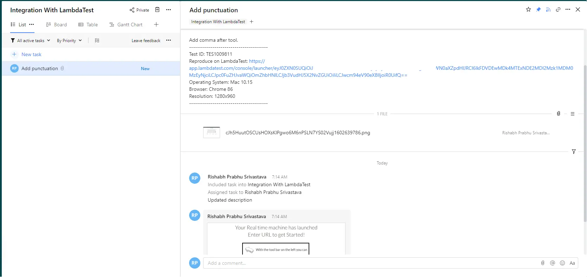Viewport: 587px width, 277px height.
Task: Toggle file list view icon
Action: (573, 114)
